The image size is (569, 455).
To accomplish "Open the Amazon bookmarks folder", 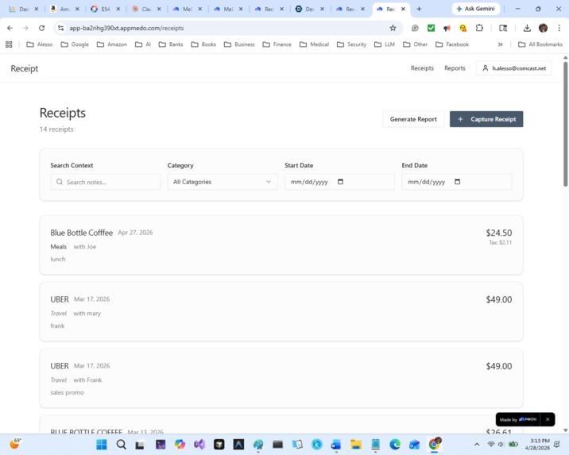I will 112,44.
